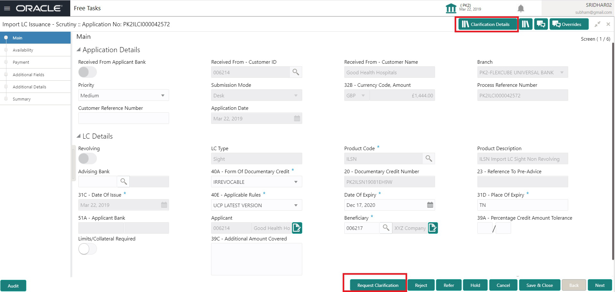
Task: Open Applicant details document icon
Action: coord(297,228)
